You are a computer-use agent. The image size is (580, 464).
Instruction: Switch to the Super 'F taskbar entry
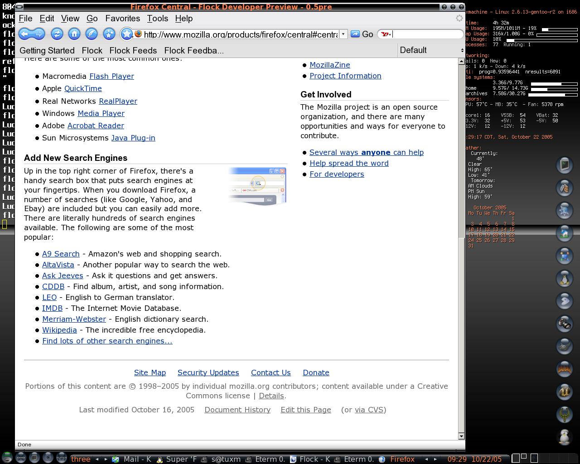pos(177,459)
